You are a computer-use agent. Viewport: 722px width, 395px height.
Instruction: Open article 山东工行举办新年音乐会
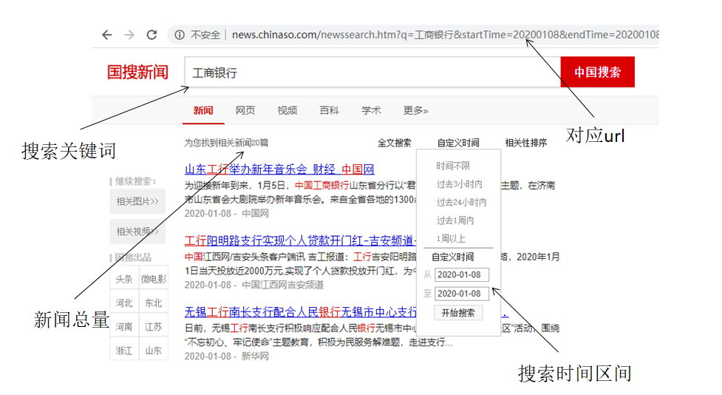coord(279,169)
